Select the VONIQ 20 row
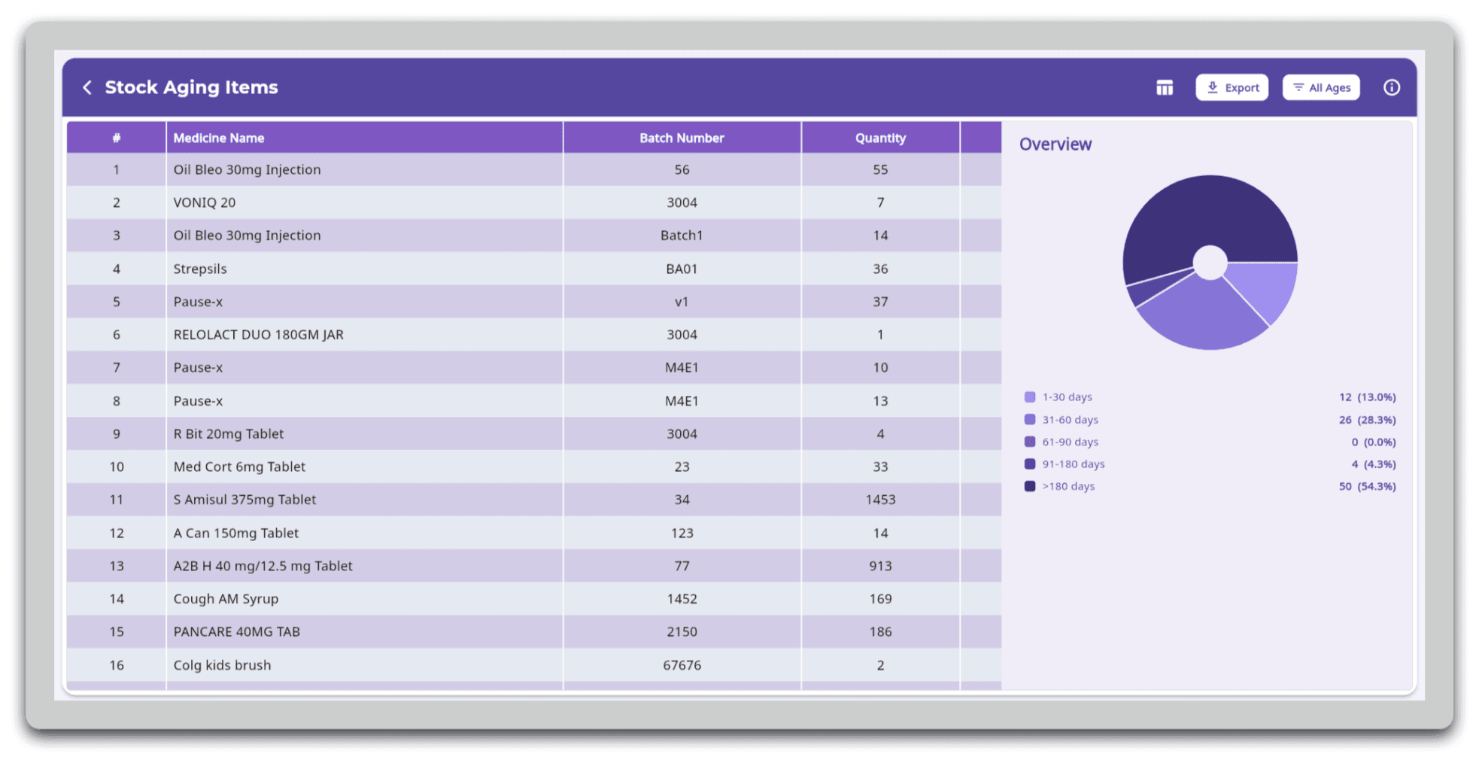Image resolution: width=1479 pixels, height=760 pixels. [533, 202]
